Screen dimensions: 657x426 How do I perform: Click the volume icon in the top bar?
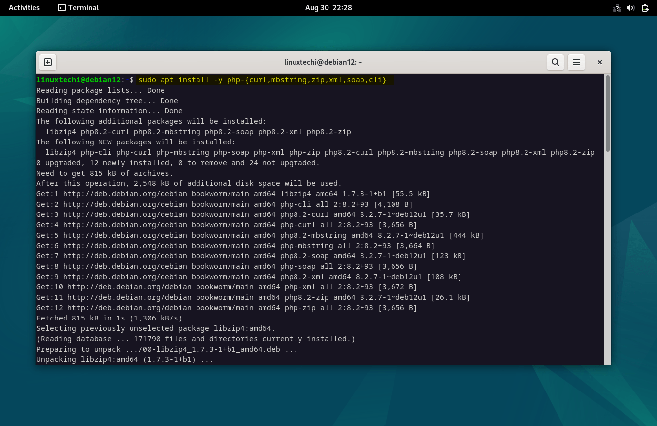631,7
